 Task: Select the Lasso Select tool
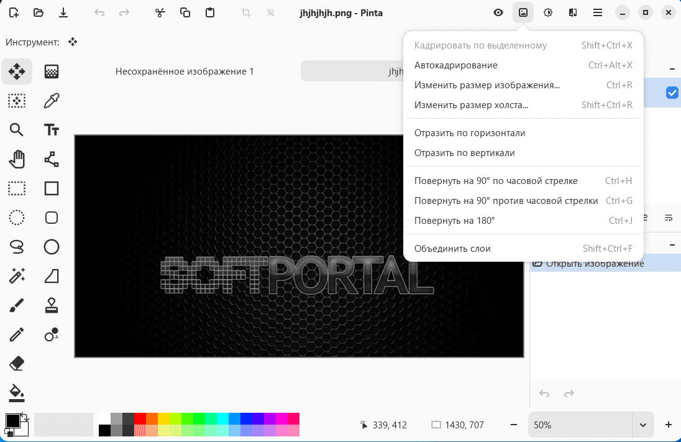point(17,247)
